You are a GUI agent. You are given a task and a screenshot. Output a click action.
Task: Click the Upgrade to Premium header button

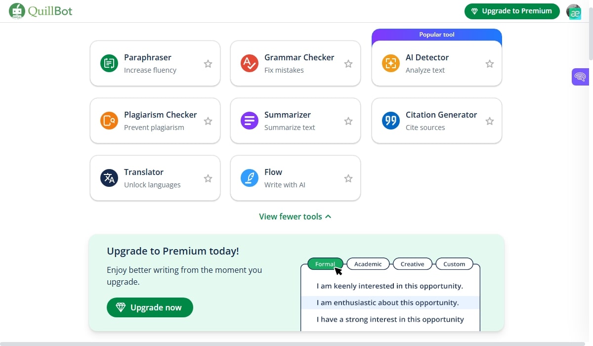click(x=512, y=11)
